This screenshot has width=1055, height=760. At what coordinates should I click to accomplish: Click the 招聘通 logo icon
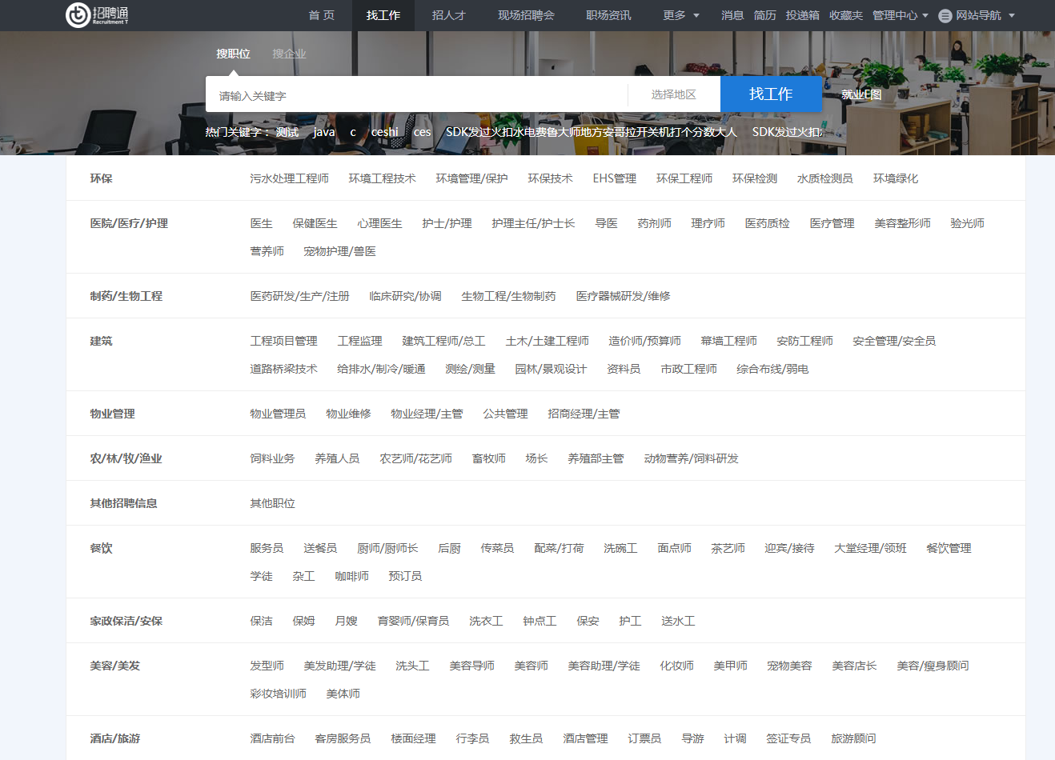78,15
